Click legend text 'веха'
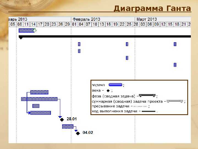The height and width of the screenshot is (149, 198). (96, 91)
